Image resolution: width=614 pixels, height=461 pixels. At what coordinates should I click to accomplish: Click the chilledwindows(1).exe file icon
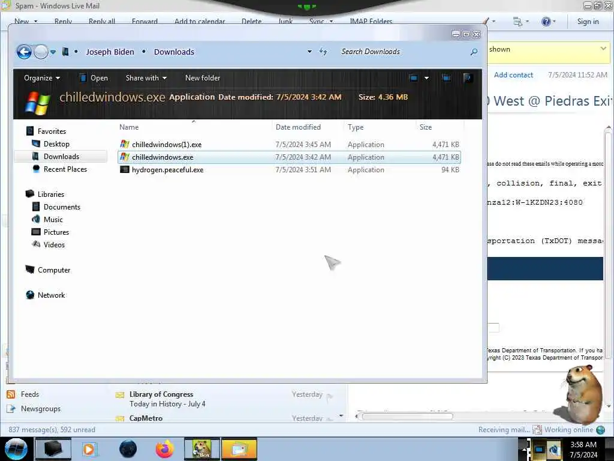tap(125, 144)
